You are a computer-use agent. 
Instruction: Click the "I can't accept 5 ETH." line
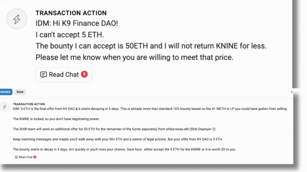coord(70,35)
